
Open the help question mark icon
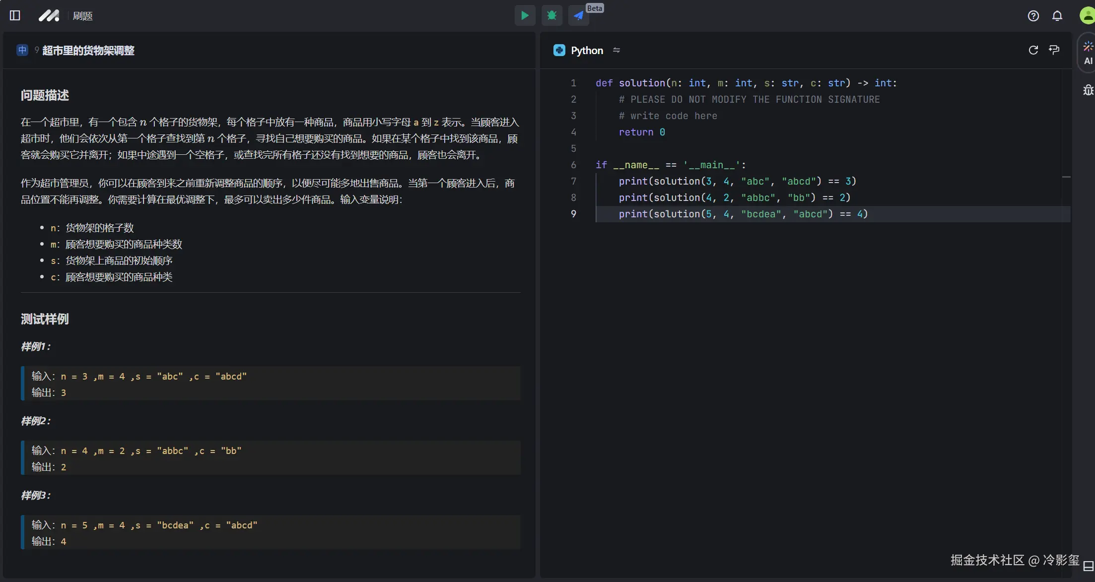tap(1033, 16)
